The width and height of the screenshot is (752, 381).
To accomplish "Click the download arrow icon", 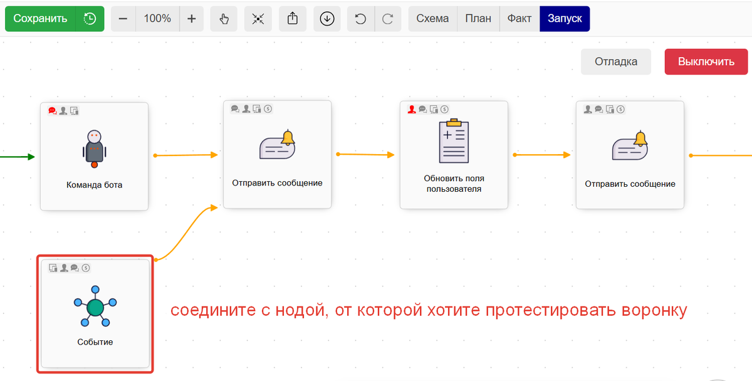I will (326, 19).
